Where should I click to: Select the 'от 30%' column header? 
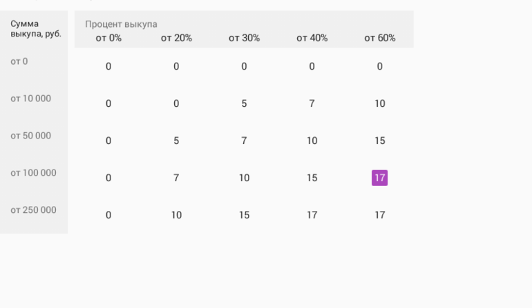coord(244,38)
